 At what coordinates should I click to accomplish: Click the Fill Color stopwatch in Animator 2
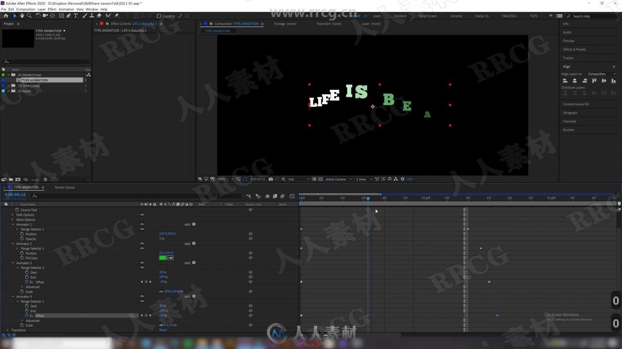pyautogui.click(x=22, y=258)
